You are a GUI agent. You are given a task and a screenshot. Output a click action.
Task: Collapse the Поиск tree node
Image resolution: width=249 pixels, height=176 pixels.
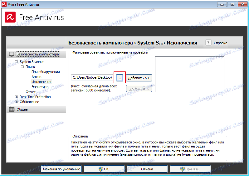tap(22, 67)
